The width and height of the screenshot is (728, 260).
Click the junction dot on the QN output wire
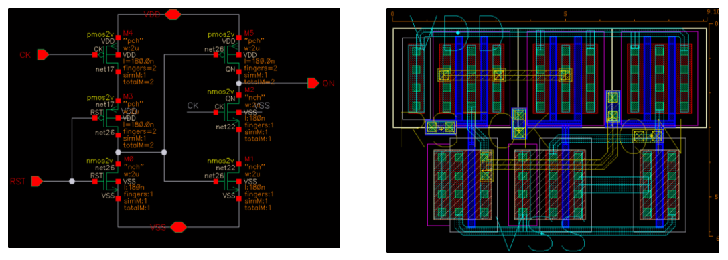pos(238,84)
